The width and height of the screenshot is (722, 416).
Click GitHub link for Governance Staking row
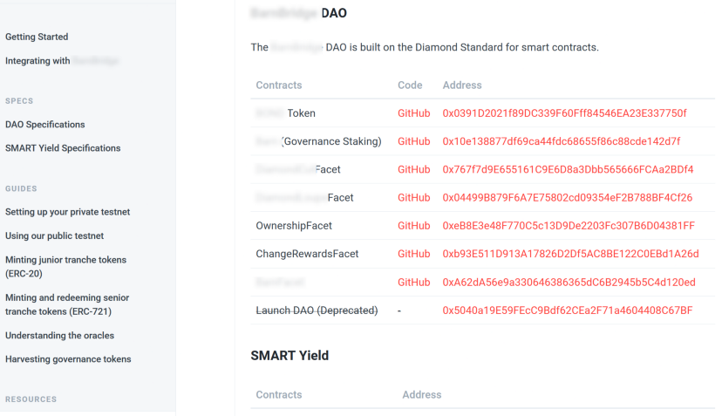[x=413, y=141]
